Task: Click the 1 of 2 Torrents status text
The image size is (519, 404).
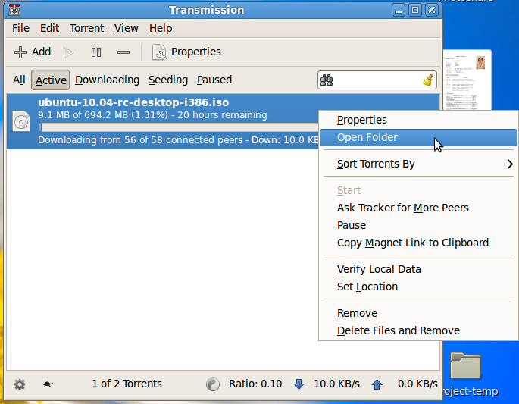Action: coord(127,384)
